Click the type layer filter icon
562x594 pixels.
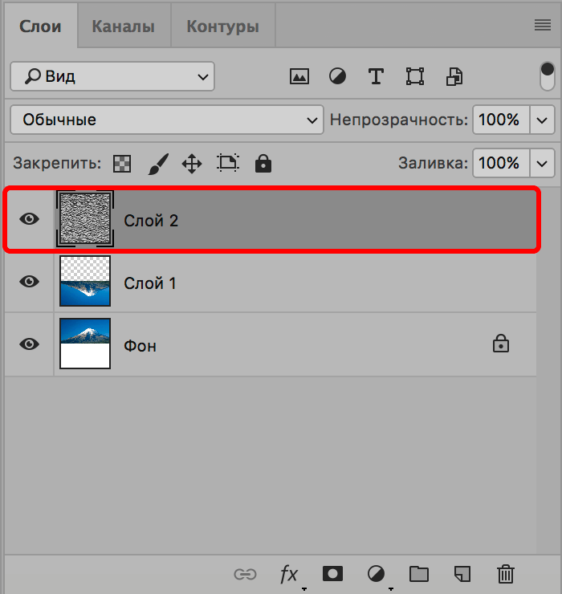click(x=376, y=77)
